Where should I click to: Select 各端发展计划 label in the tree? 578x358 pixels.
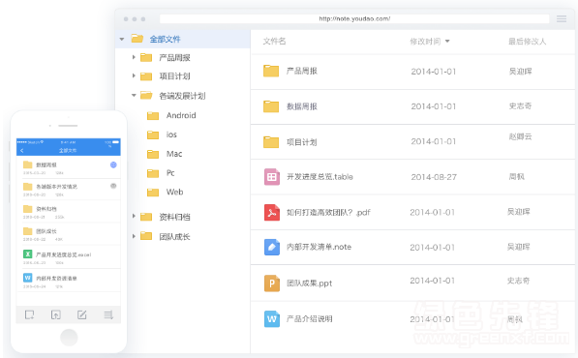[182, 96]
